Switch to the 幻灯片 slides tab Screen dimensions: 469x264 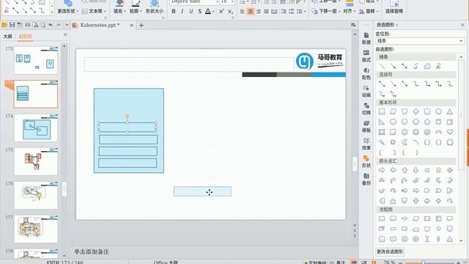(x=26, y=36)
